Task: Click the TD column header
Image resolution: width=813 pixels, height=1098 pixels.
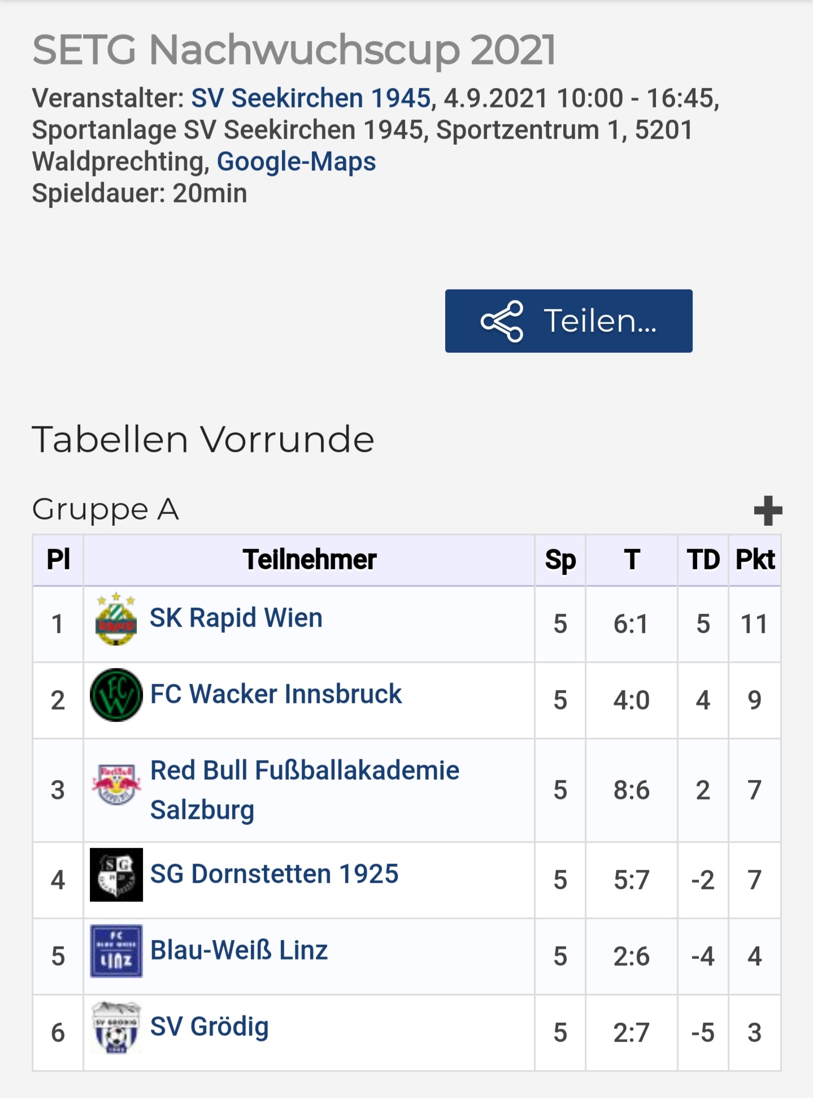Action: (x=703, y=560)
